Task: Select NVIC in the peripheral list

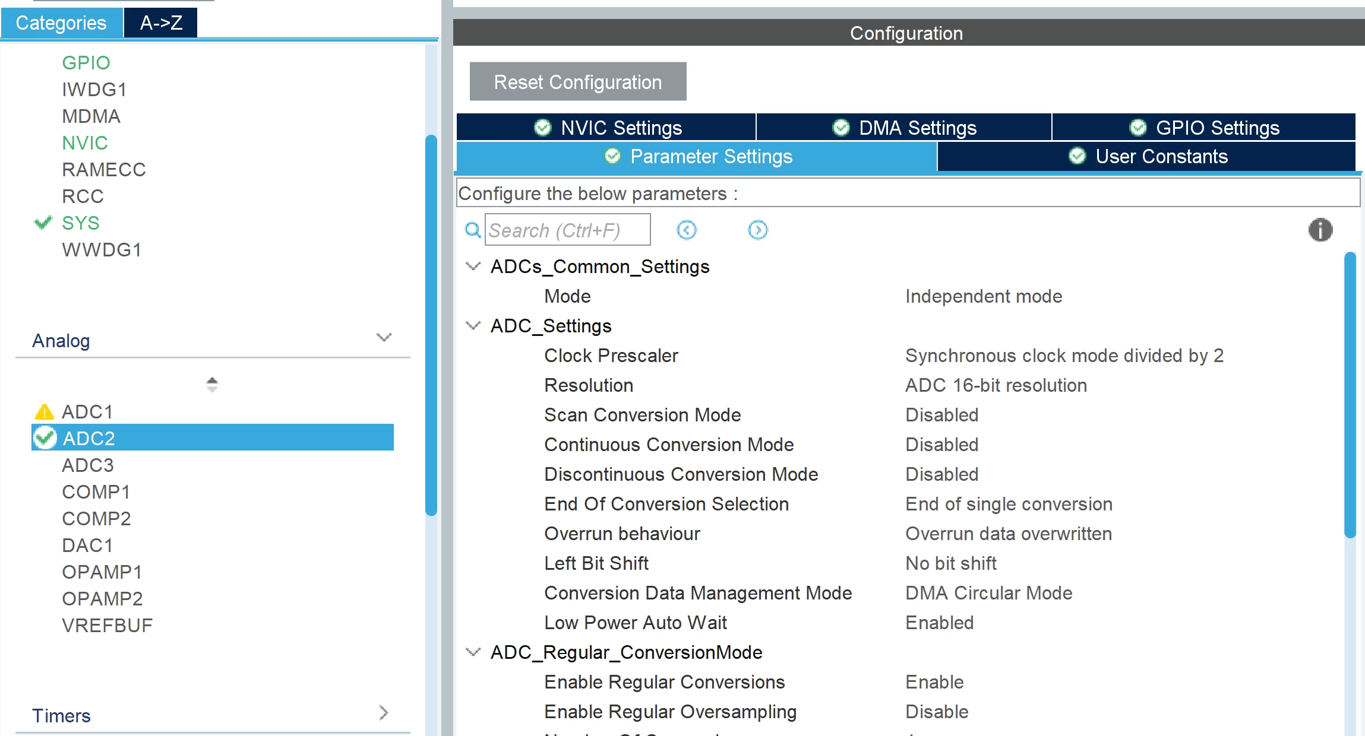Action: [85, 142]
